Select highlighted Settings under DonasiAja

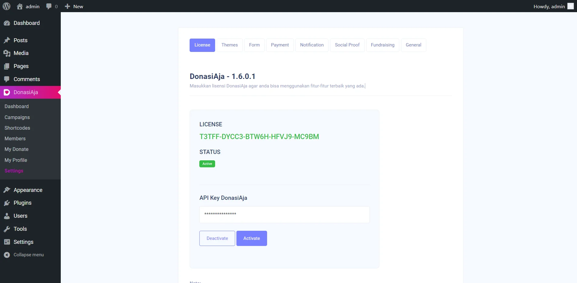pyautogui.click(x=14, y=171)
